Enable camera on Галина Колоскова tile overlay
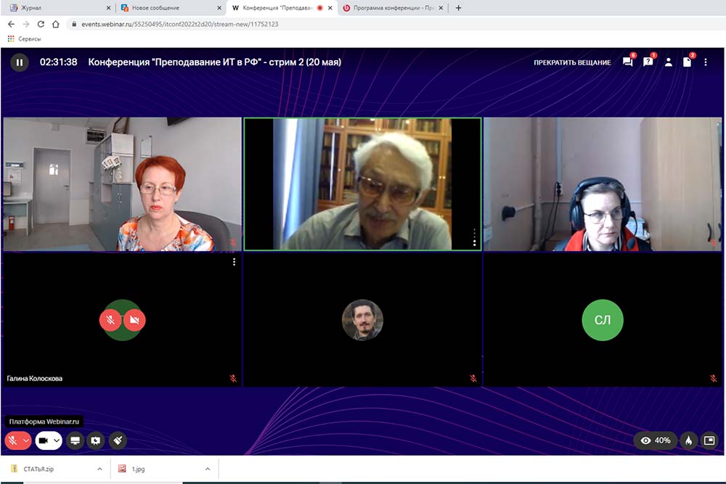Screen dimensions: 726x484 point(134,320)
